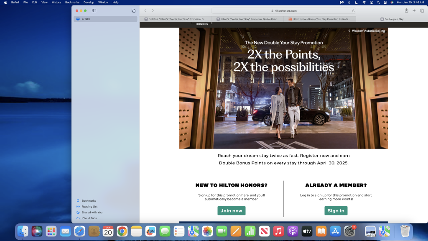The image size is (428, 241).
Task: Open the File menu
Action: 25,3
